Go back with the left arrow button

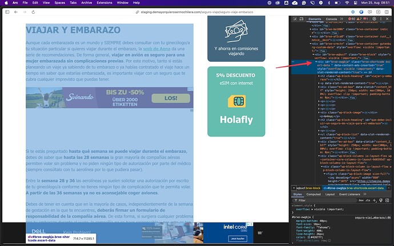16,12
